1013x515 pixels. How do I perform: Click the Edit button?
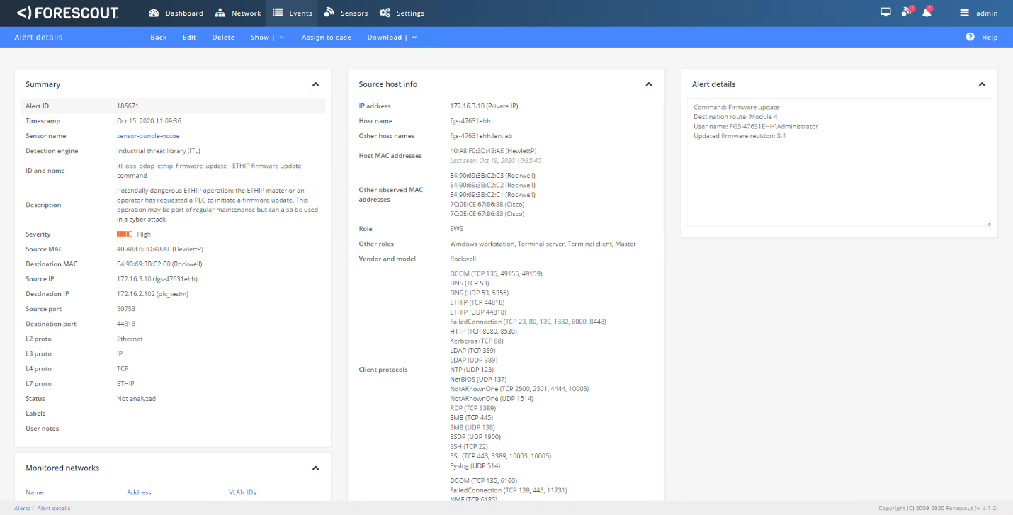[x=189, y=38]
